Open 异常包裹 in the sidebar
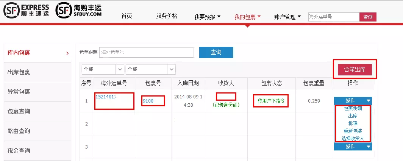403x161 pixels. 37,92
